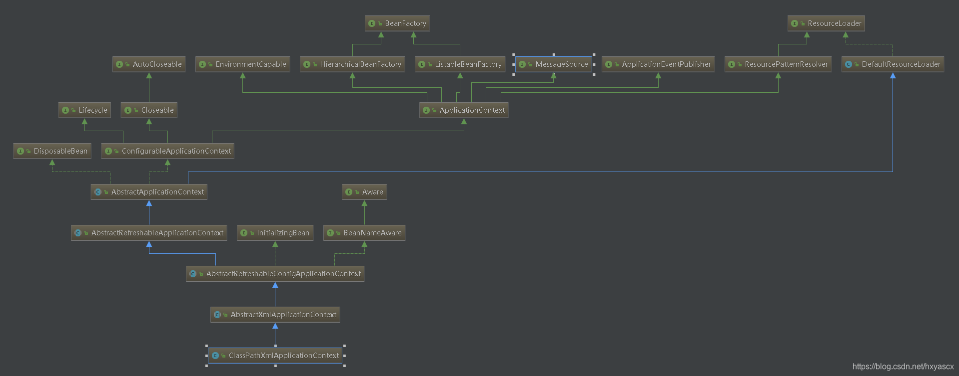Select the EnvironmentCapable node
The image size is (959, 376).
point(242,64)
